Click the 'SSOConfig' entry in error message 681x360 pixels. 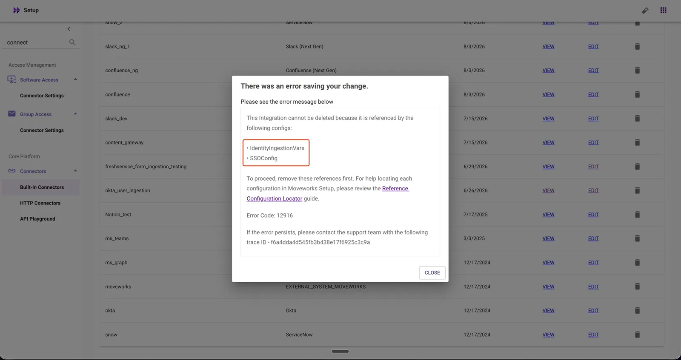[x=263, y=158]
